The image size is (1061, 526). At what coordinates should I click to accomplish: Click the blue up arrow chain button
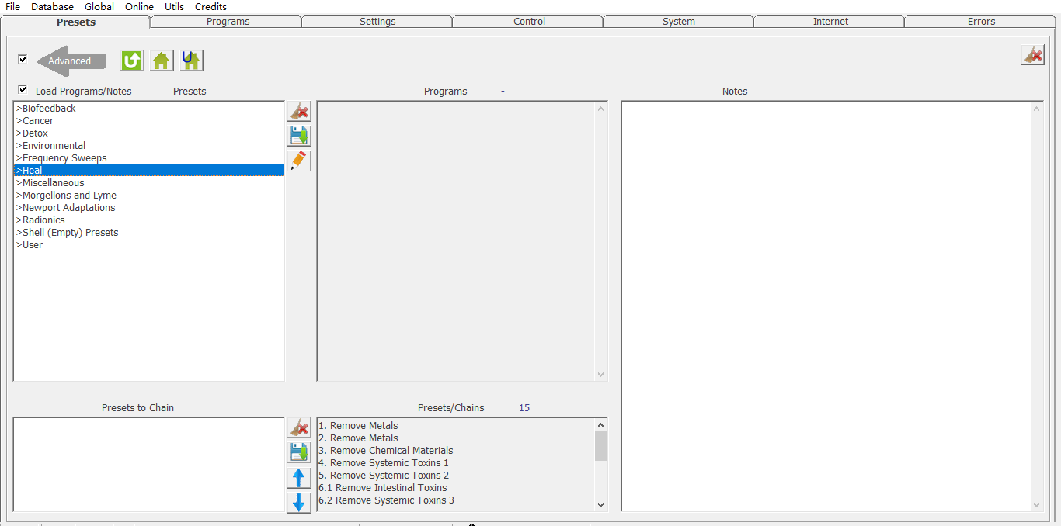299,478
